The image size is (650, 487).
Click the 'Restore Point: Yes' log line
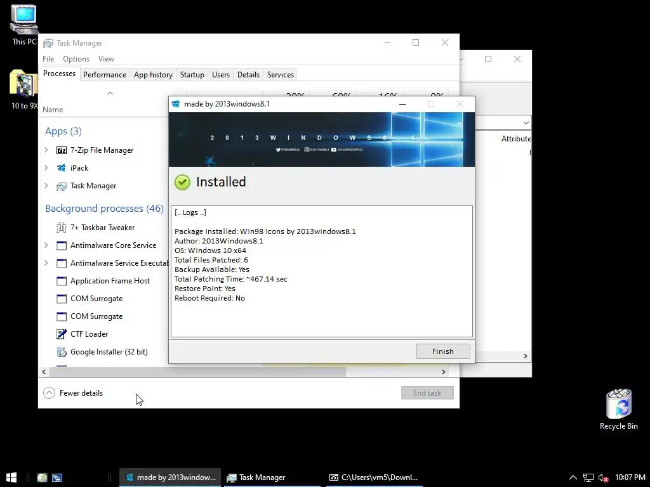[x=205, y=289]
